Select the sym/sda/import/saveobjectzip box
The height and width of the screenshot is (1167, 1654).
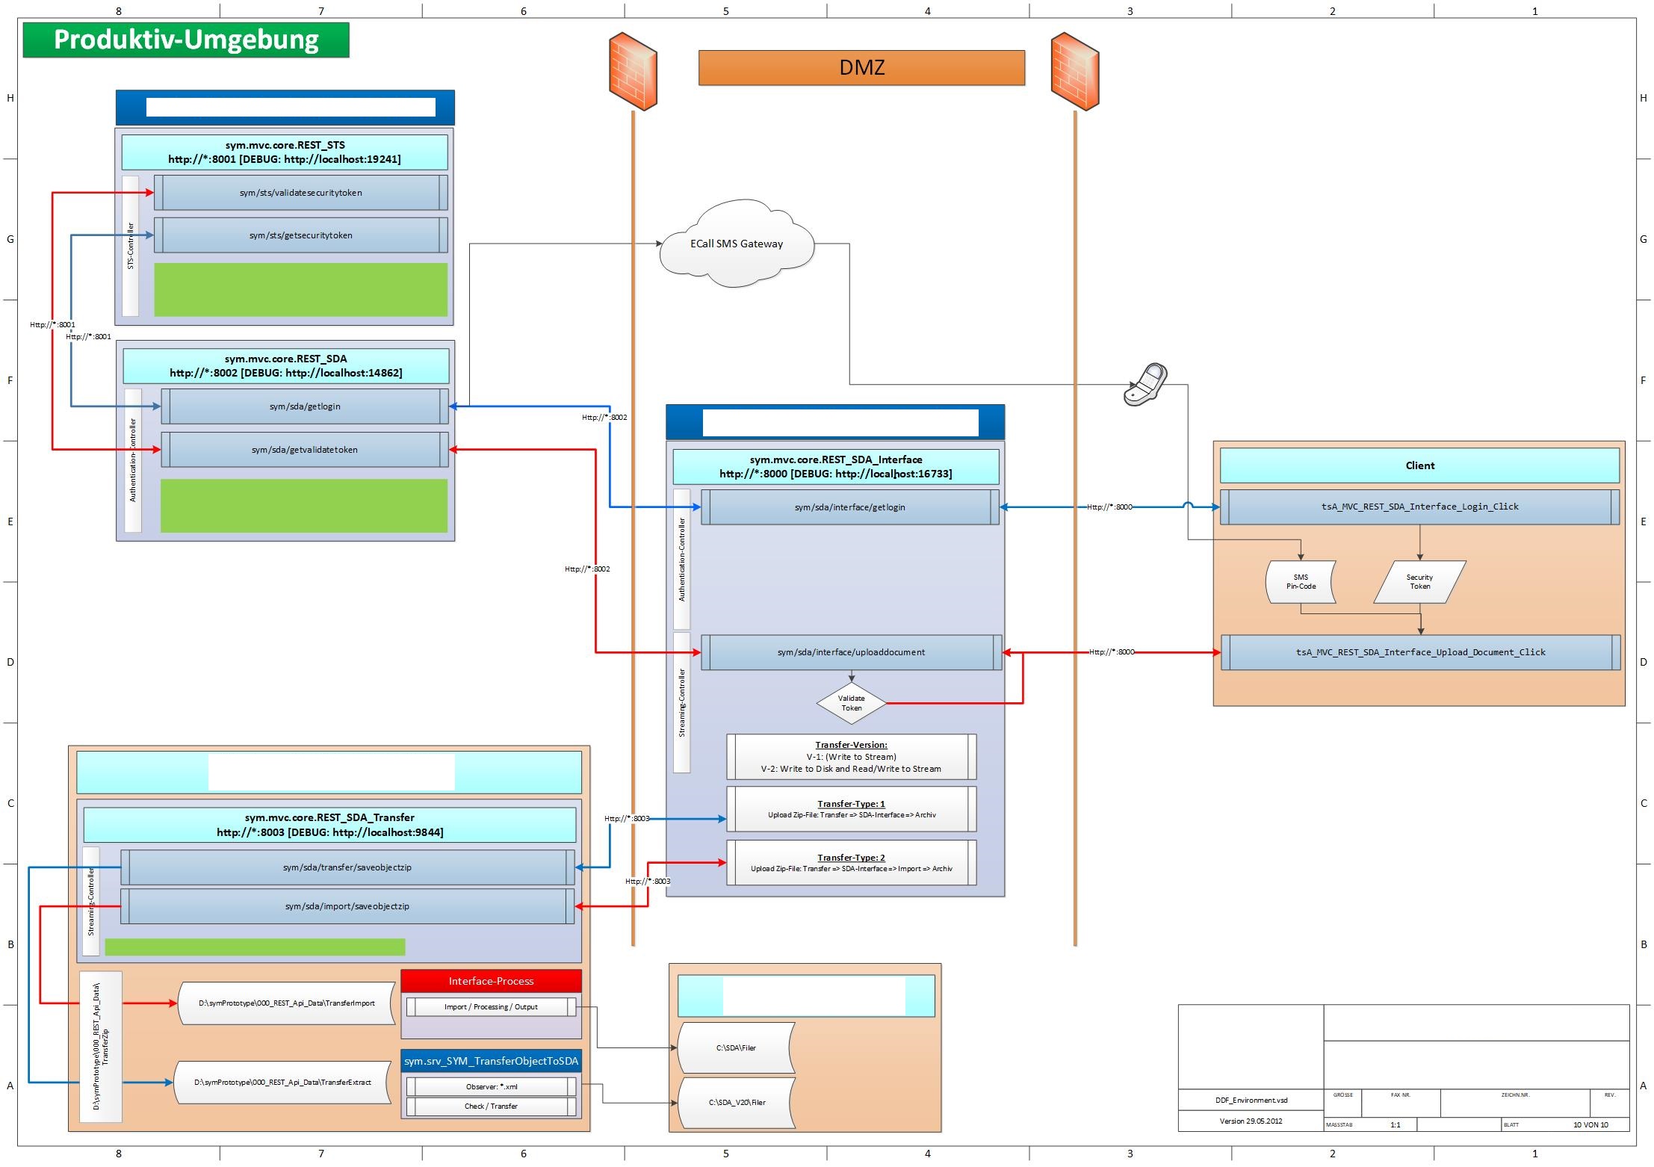347,906
